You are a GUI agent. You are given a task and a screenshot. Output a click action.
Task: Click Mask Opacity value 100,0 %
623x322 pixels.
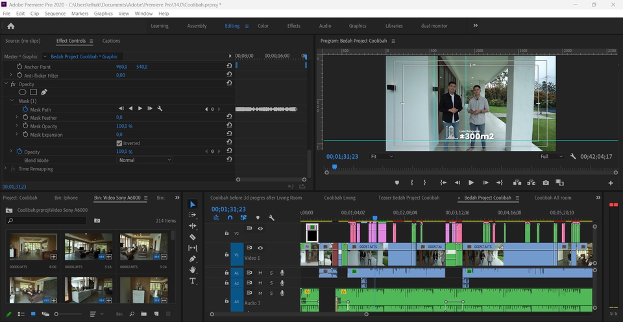[124, 126]
